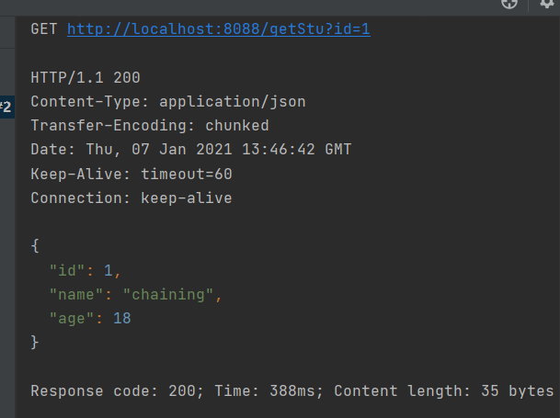This screenshot has width=560, height=418.
Task: Open the localhost:8088/getStu?id=1 link
Action: click(x=219, y=28)
